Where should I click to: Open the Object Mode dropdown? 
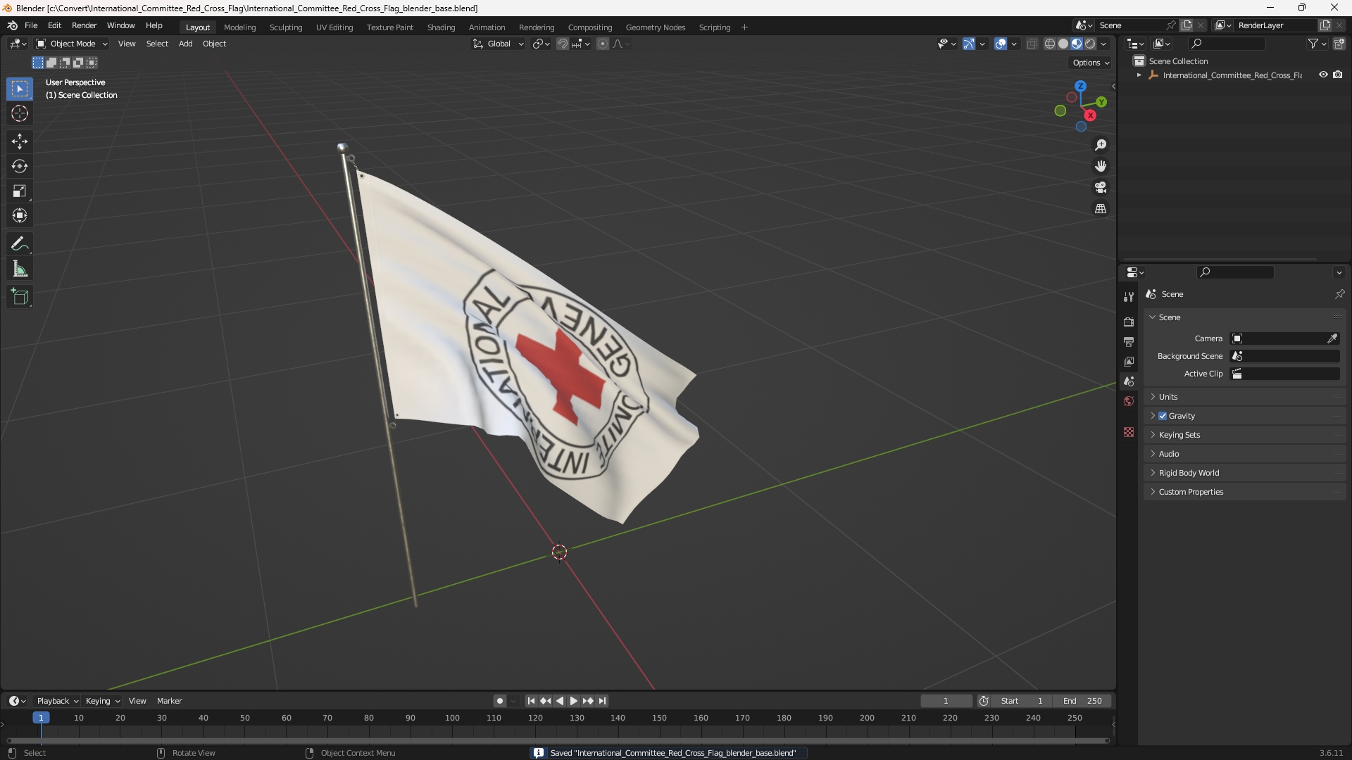click(x=72, y=44)
